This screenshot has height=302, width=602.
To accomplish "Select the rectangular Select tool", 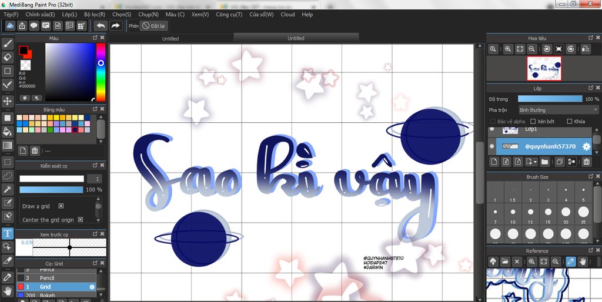I will tap(7, 162).
